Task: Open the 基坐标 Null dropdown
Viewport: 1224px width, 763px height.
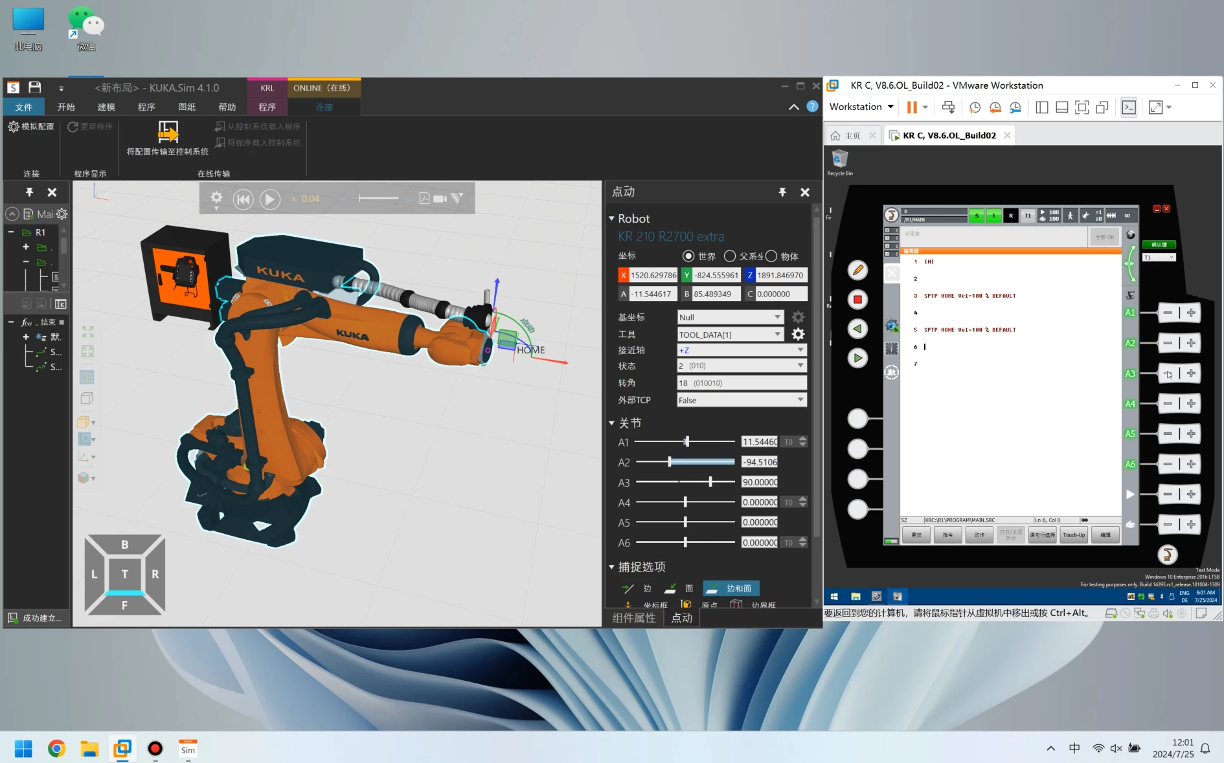Action: tap(731, 317)
